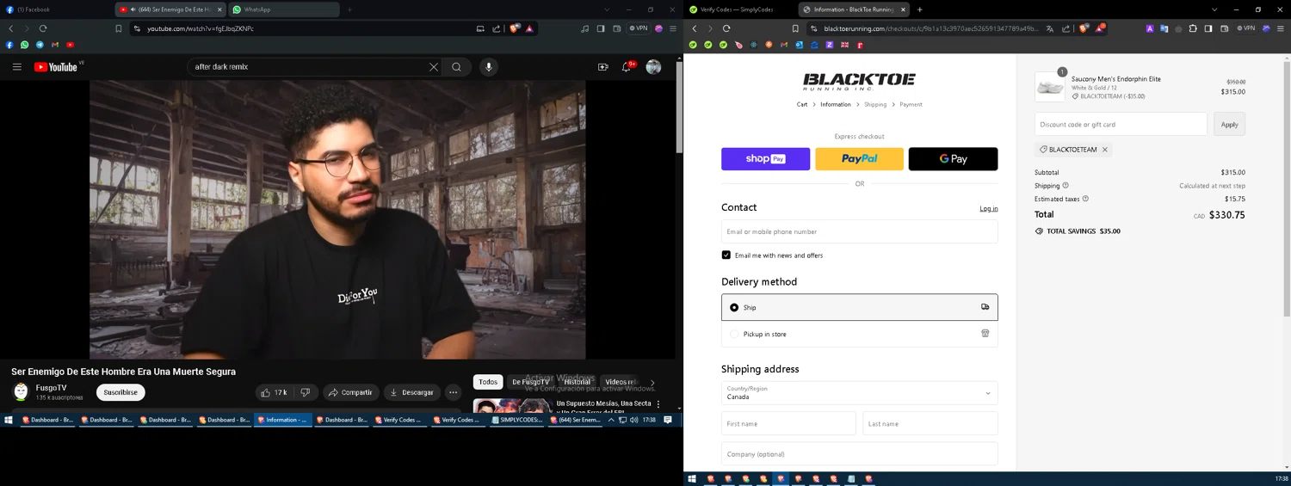Click the Compartir share button
The width and height of the screenshot is (1291, 486).
coord(350,392)
